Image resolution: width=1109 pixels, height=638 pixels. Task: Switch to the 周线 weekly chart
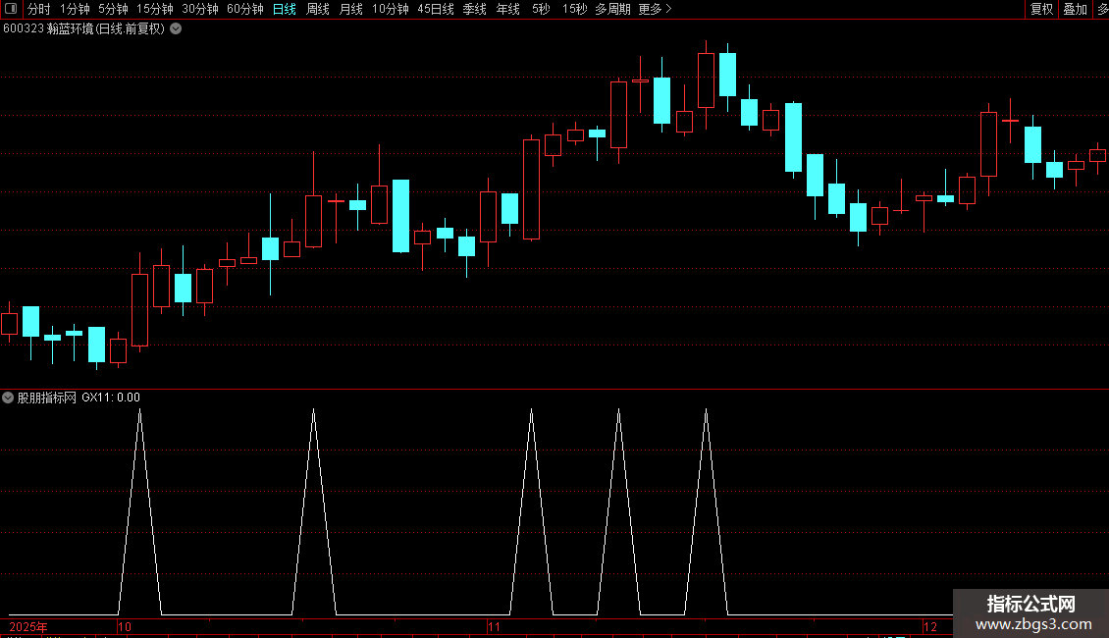(318, 9)
